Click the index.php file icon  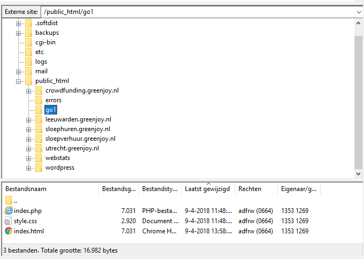[x=9, y=211]
